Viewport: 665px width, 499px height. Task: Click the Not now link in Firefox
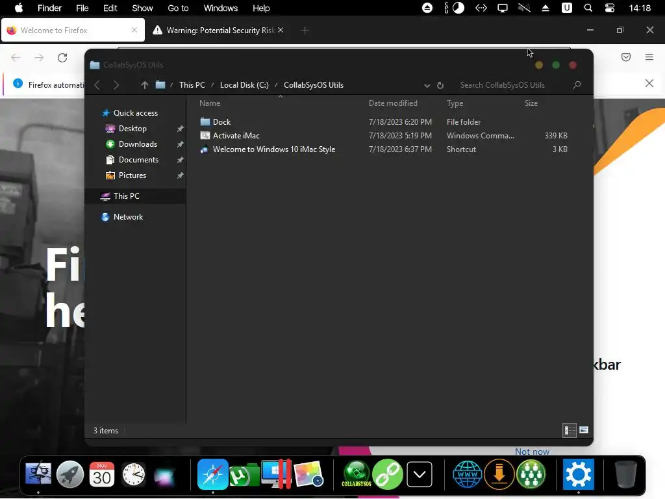(532, 452)
